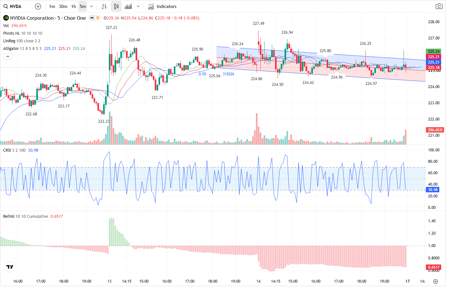Click the Vol 296.65K legend value
This screenshot has height=302, width=452.
[19, 26]
